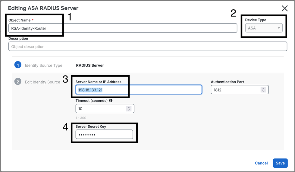Image resolution: width=295 pixels, height=172 pixels.
Task: Decrease Authentication Port with down arrow
Action: [263, 91]
